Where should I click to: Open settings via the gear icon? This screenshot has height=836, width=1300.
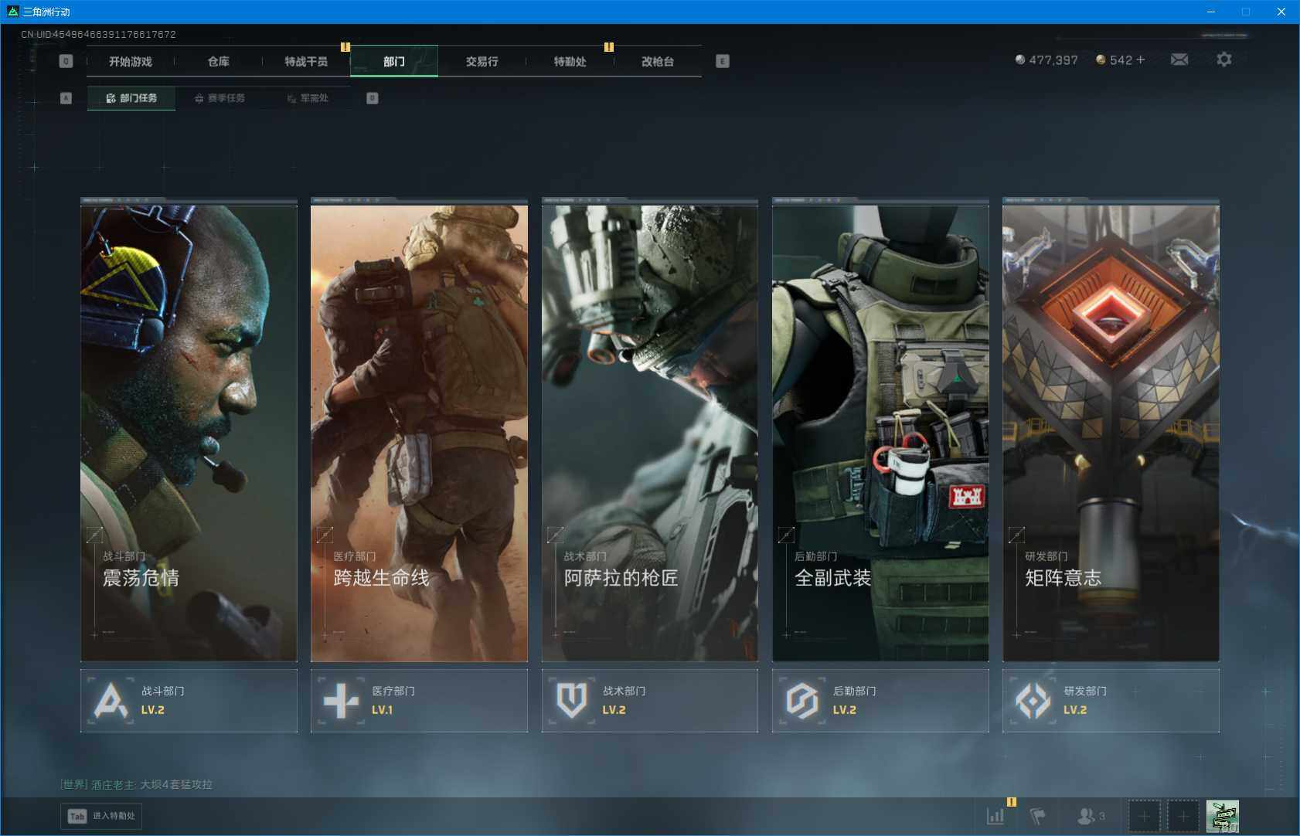tap(1223, 59)
